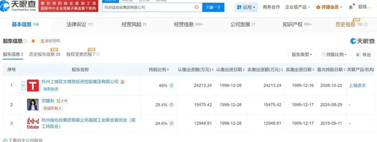Screen dimensions: 377x142
Task: Sort by 实缴出资日期 column header
Action: [x=300, y=69]
